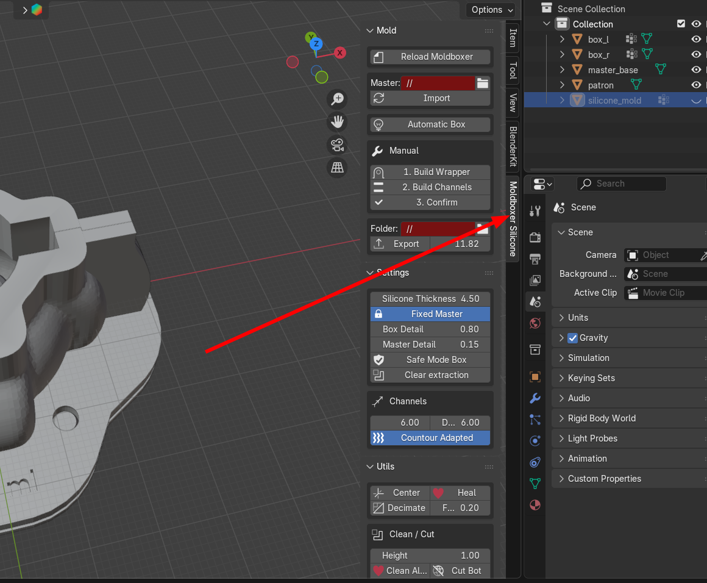Click the viewport zoom magnifier icon
This screenshot has width=707, height=583.
tap(337, 99)
